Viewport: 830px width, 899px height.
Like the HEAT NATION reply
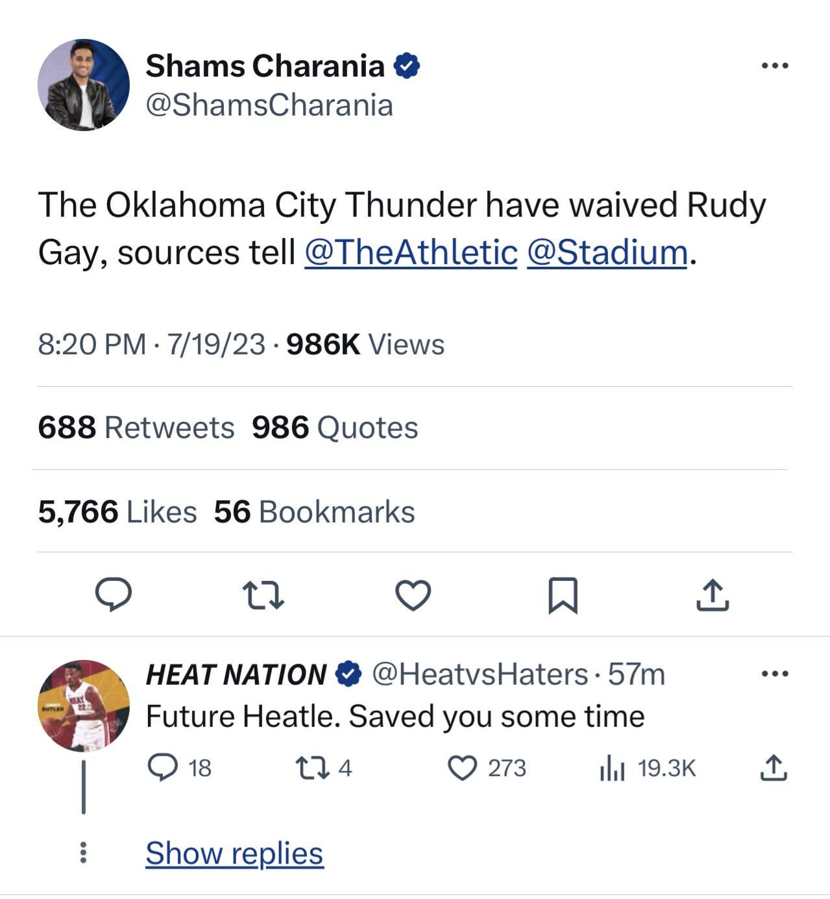click(462, 768)
